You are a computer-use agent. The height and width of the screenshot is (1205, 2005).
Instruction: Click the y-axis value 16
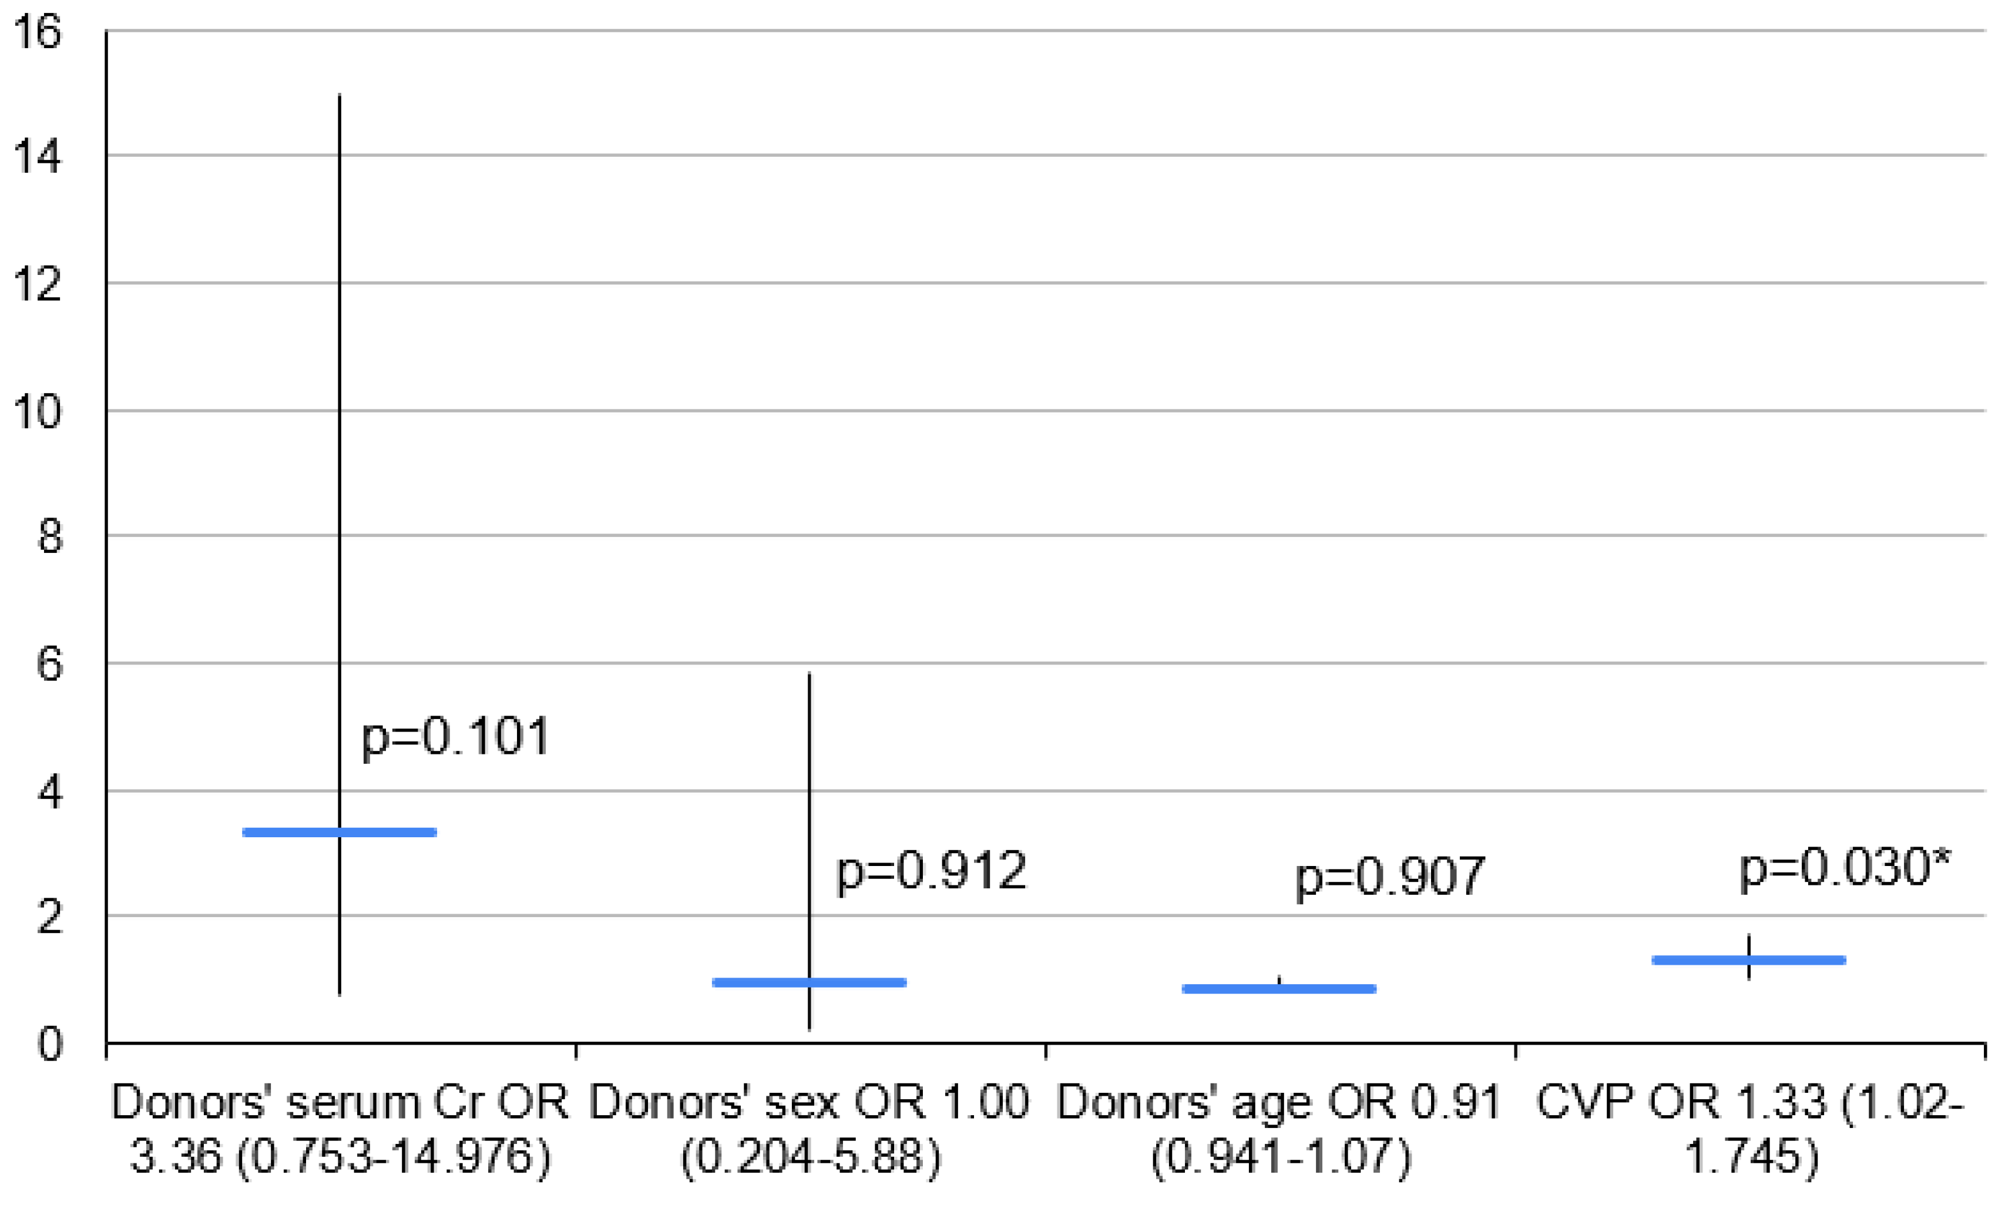coord(38,32)
